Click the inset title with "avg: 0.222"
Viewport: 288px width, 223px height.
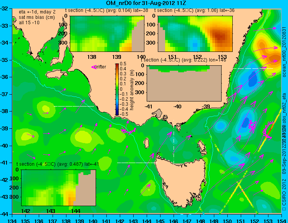pos(184,60)
